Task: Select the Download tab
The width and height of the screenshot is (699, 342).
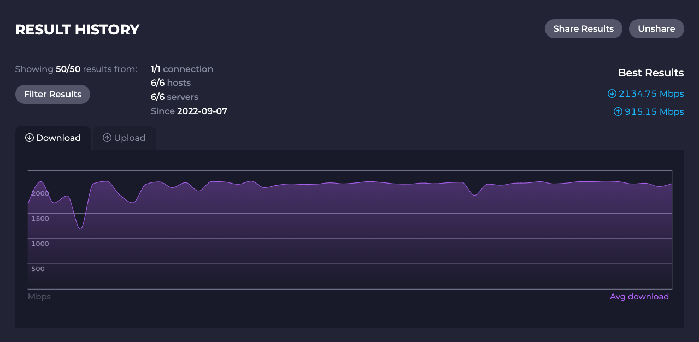Action: click(53, 138)
